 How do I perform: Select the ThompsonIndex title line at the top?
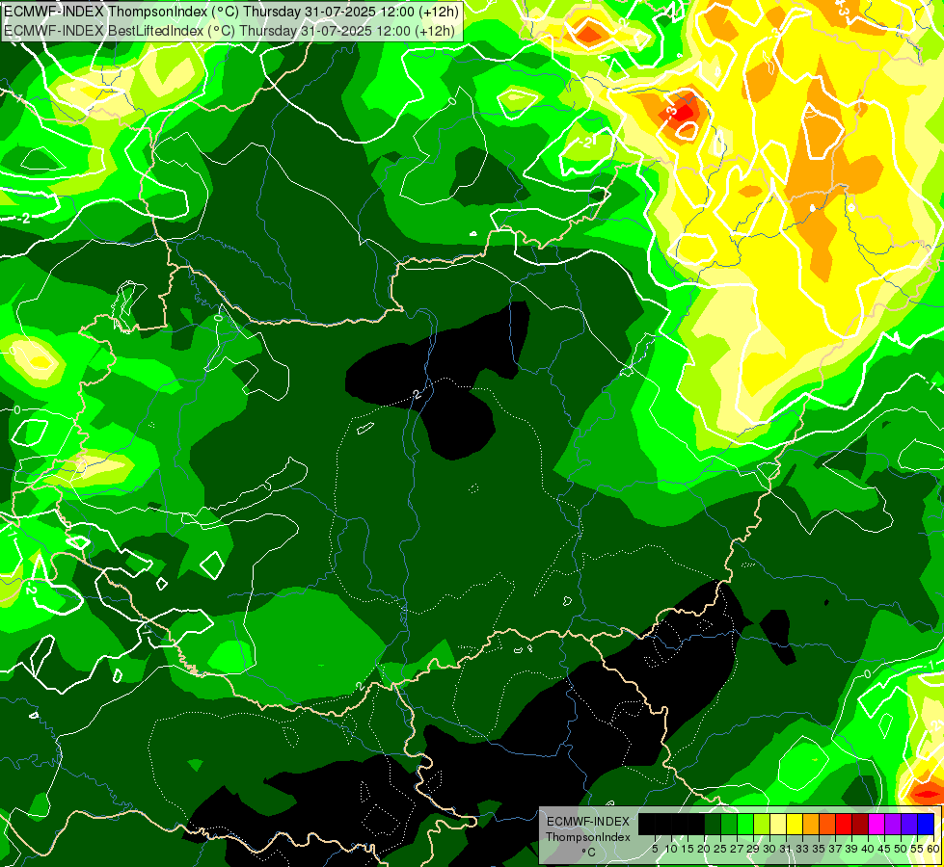click(231, 12)
